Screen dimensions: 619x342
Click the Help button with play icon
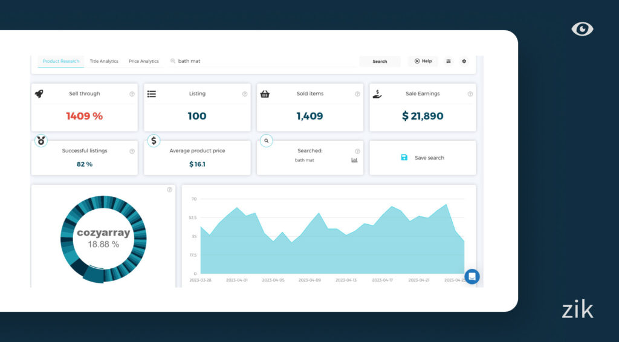423,61
